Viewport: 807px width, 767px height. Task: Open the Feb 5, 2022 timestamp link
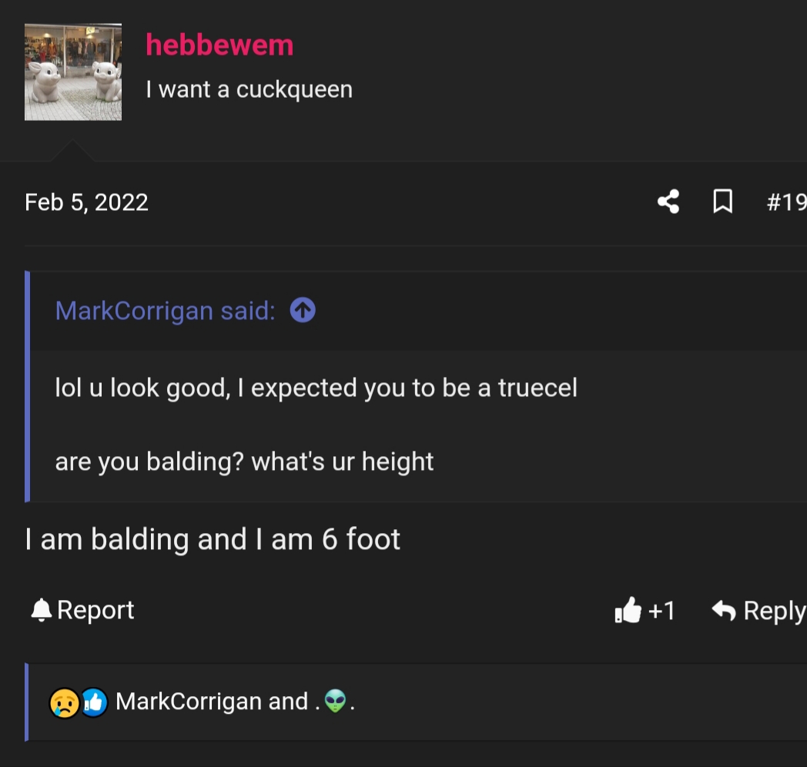pos(86,202)
